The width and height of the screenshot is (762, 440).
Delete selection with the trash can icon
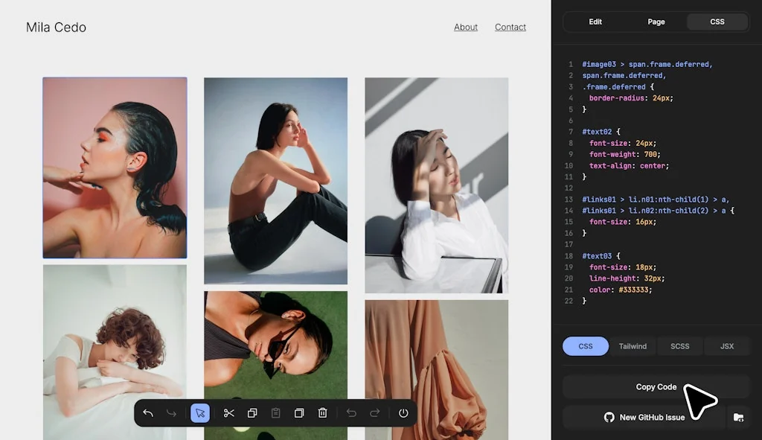point(322,413)
